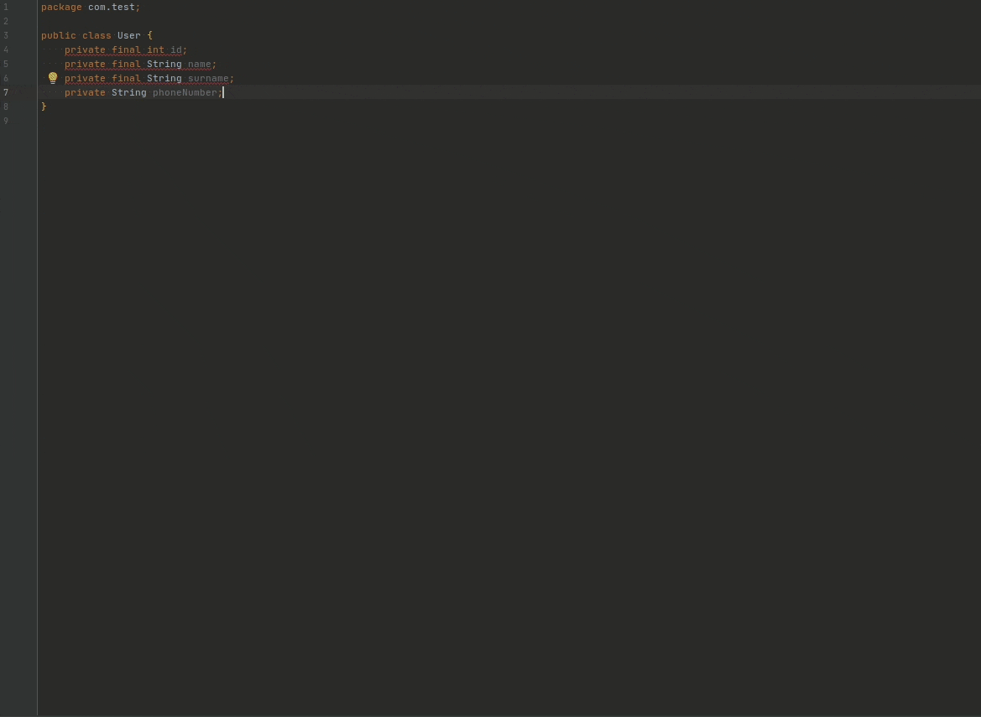Click the "surname" field name
981x717 pixels.
(x=208, y=78)
